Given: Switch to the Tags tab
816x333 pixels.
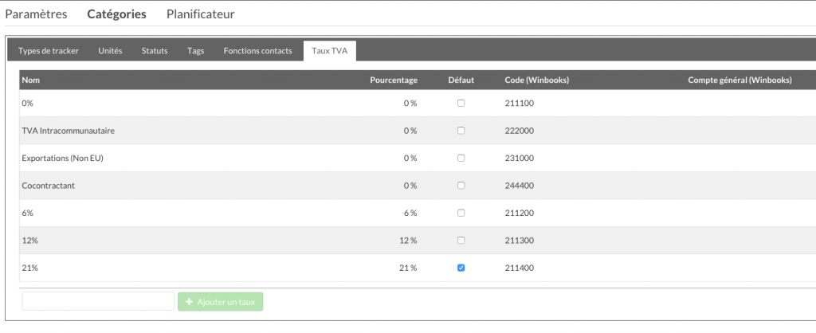Looking at the screenshot, I should tap(196, 51).
